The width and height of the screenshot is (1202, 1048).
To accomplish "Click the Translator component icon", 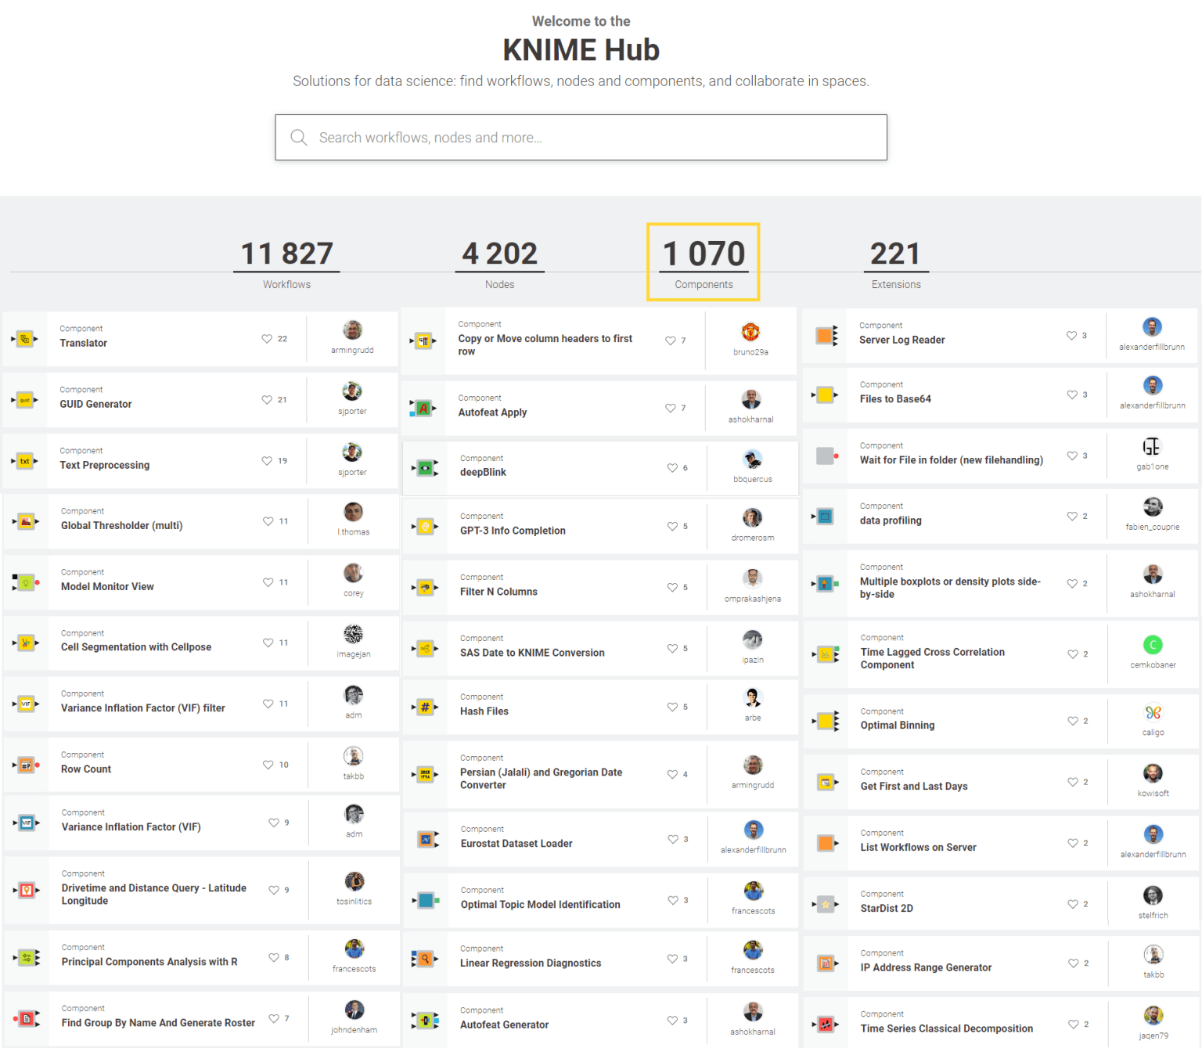I will [x=25, y=339].
